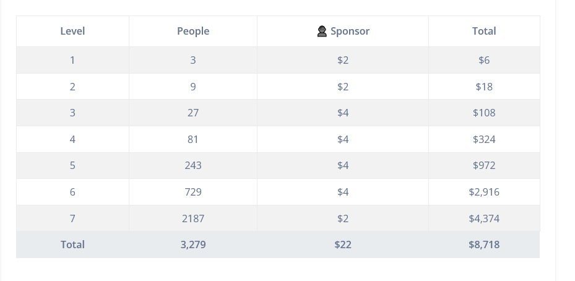Viewport: 575px width, 281px height.
Task: Select the 81 people cell
Action: click(193, 139)
